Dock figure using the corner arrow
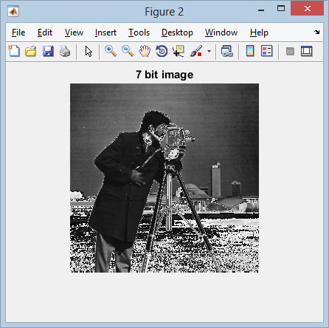The image size is (329, 328). click(317, 32)
